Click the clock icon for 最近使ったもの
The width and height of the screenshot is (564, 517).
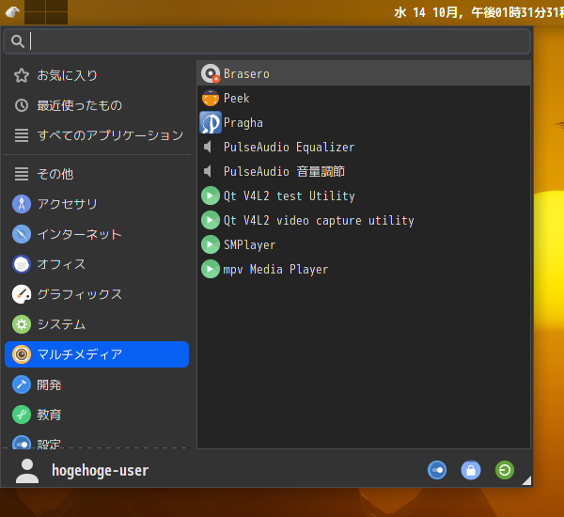pos(22,105)
